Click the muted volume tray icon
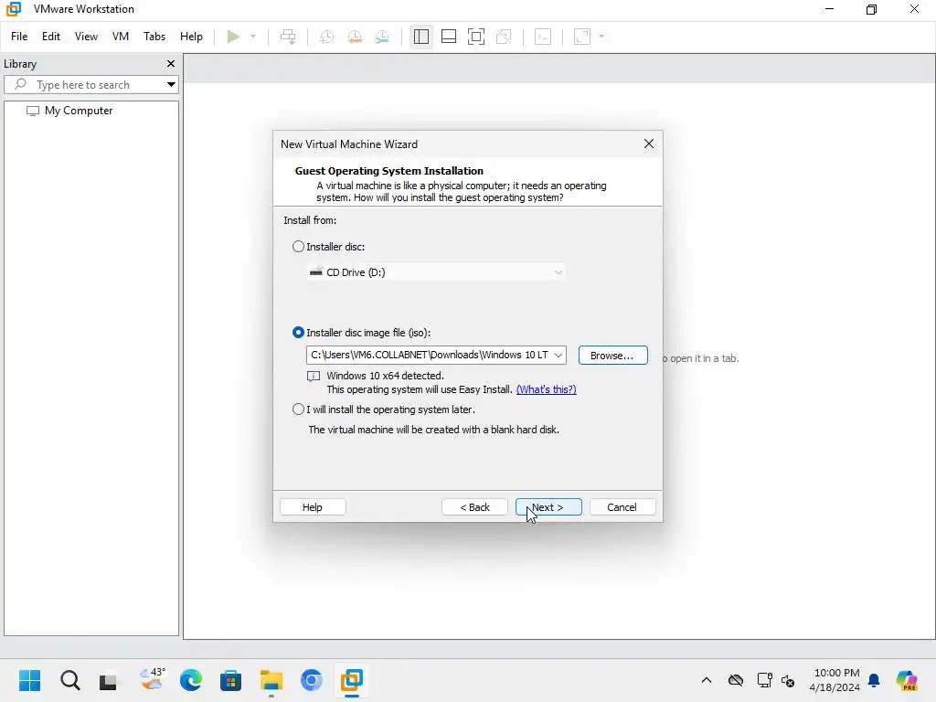Image resolution: width=936 pixels, height=702 pixels. (788, 680)
